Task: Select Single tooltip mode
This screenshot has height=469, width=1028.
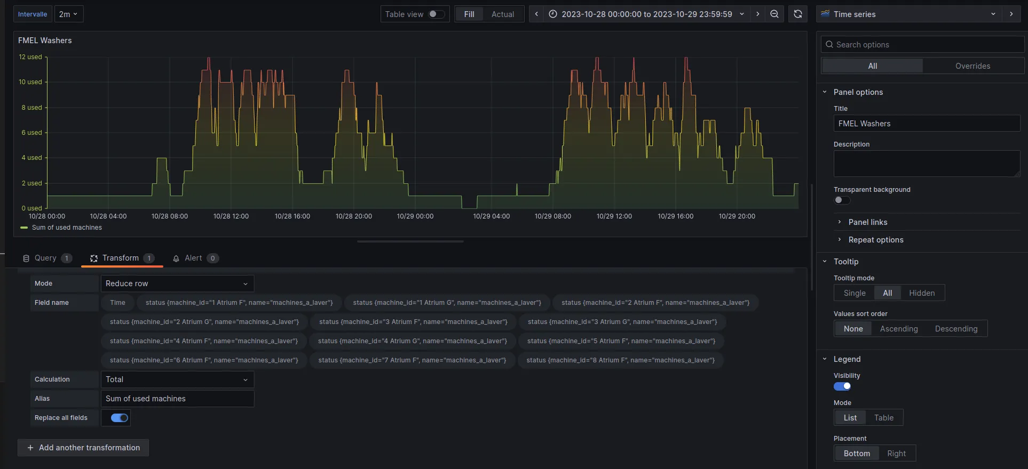Action: (855, 293)
